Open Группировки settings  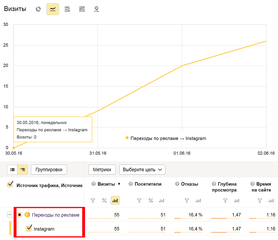(x=49, y=170)
